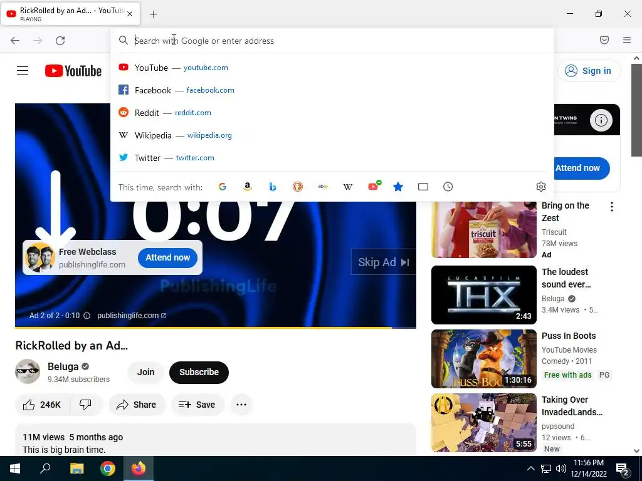The height and width of the screenshot is (481, 642).
Task: Open The loudest sound ever title
Action: click(x=566, y=278)
